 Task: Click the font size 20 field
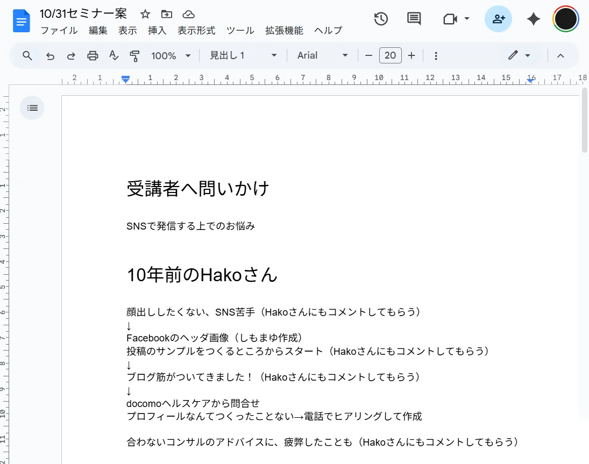[391, 55]
